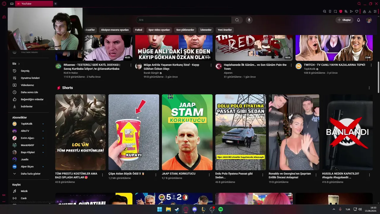Viewport: 380px width, 214px height.
Task: Play the LOL'ÜN TÜM PRESTİJ KOSTÜMLERİ short
Action: pyautogui.click(x=80, y=132)
